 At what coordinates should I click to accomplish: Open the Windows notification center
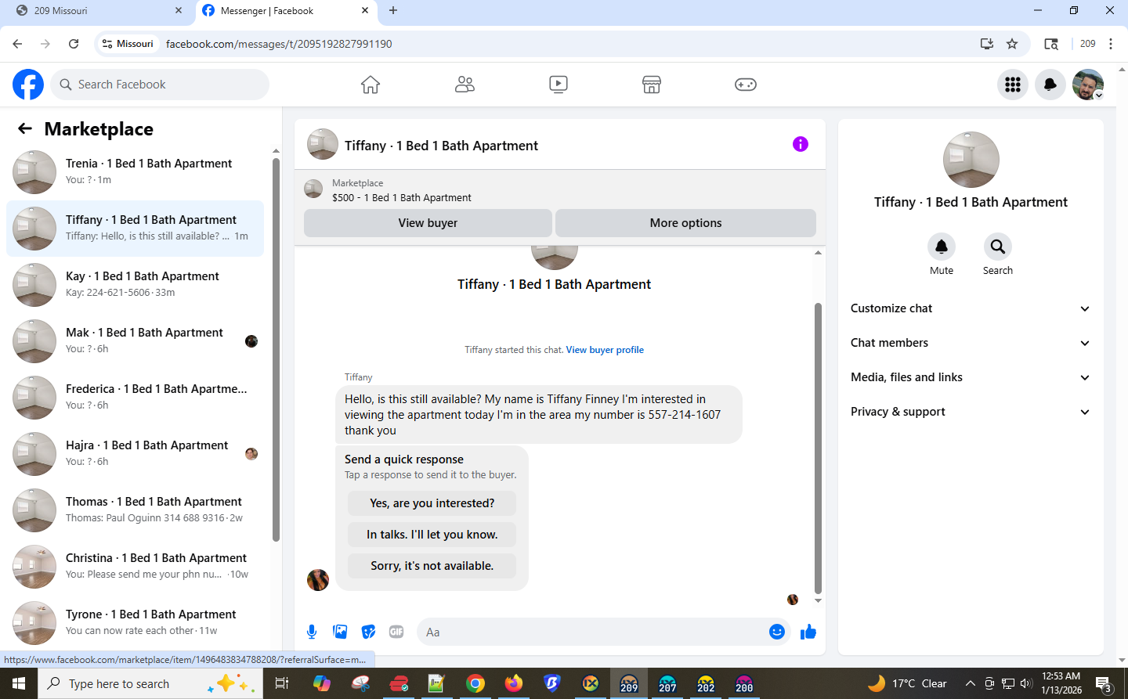1104,684
